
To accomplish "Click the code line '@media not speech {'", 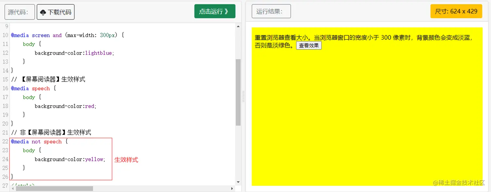I will click(x=39, y=141).
